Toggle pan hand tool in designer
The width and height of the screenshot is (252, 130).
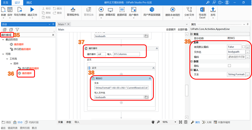[153, 122]
